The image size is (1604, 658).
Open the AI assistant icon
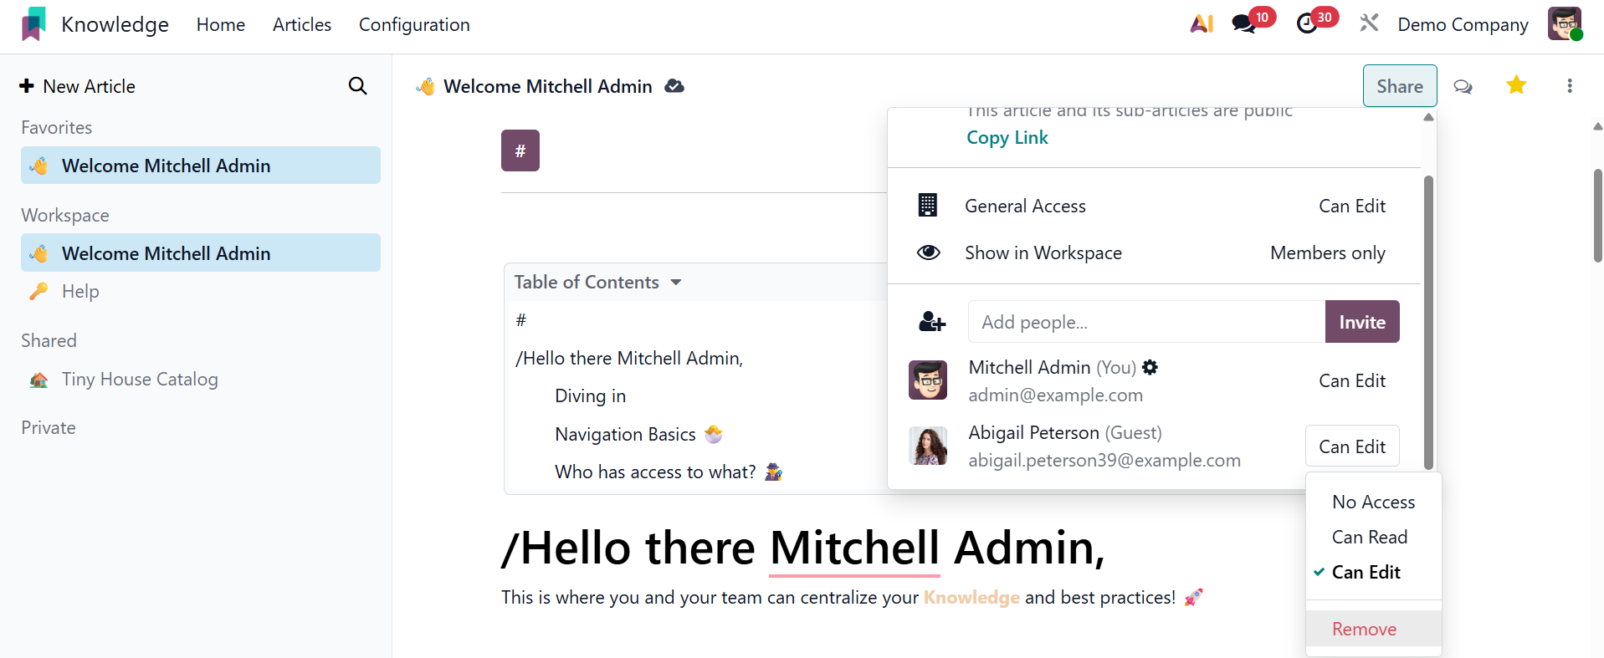coord(1202,24)
